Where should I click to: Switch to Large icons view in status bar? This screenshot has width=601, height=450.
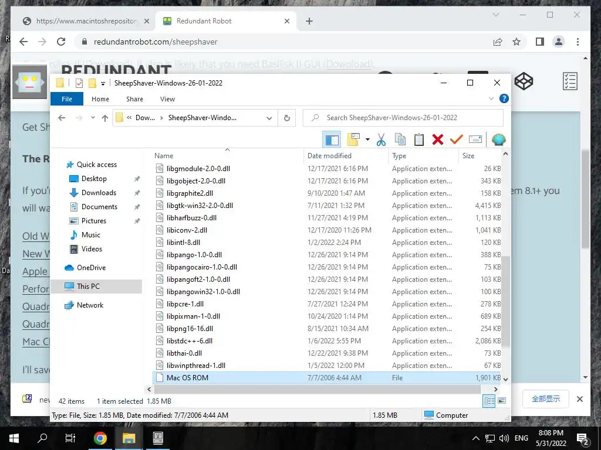(x=502, y=401)
